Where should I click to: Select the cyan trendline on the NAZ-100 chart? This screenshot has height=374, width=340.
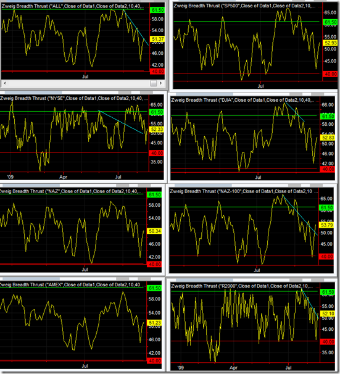coord(300,215)
